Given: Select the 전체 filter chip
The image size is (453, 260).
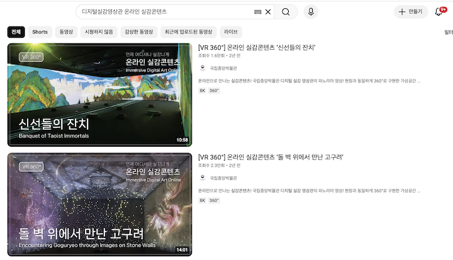Looking at the screenshot, I should (16, 32).
